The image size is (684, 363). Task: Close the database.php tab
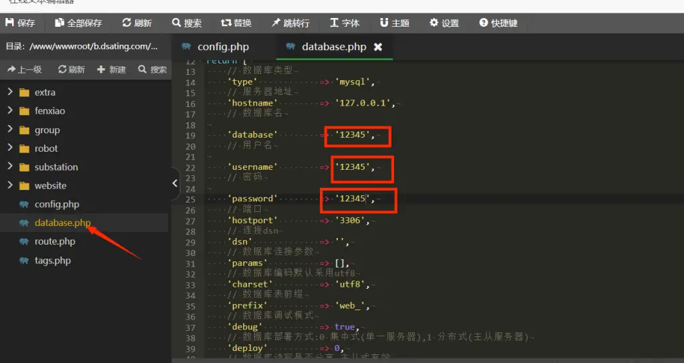coord(378,47)
